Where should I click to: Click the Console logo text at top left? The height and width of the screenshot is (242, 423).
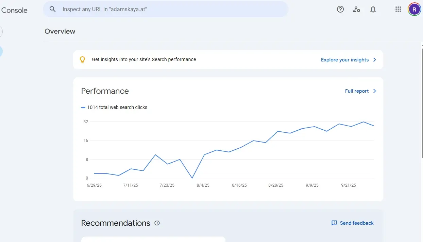pos(14,10)
